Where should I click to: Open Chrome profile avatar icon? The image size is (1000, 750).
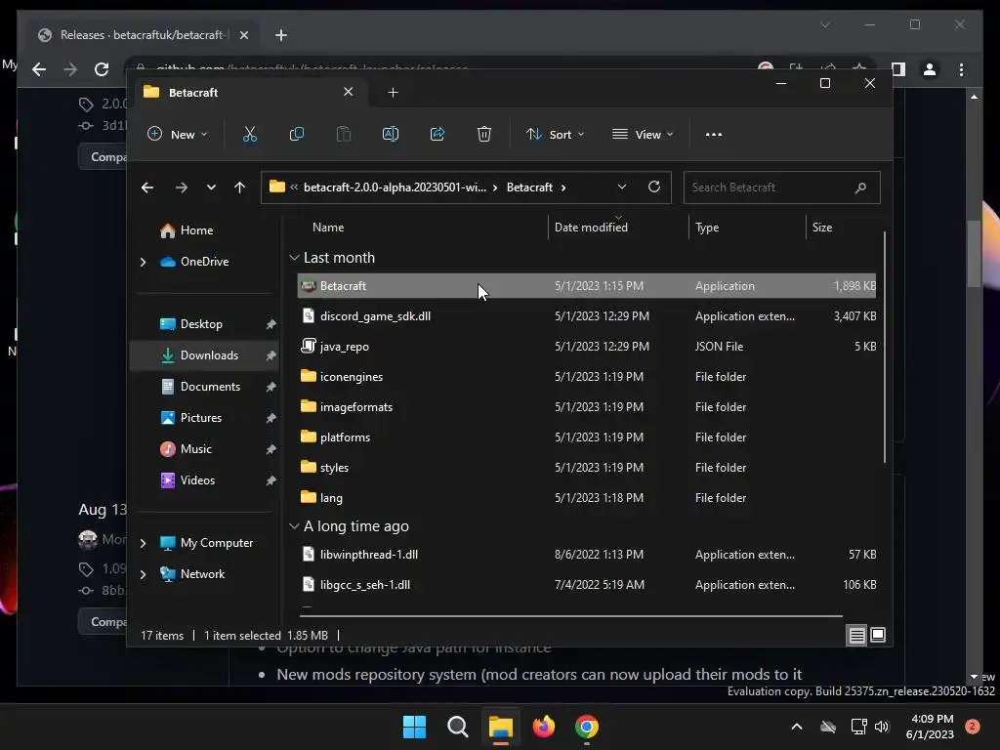pos(930,69)
